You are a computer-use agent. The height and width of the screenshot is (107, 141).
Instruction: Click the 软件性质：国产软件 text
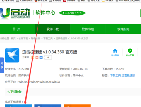pyautogui.click(x=17, y=75)
